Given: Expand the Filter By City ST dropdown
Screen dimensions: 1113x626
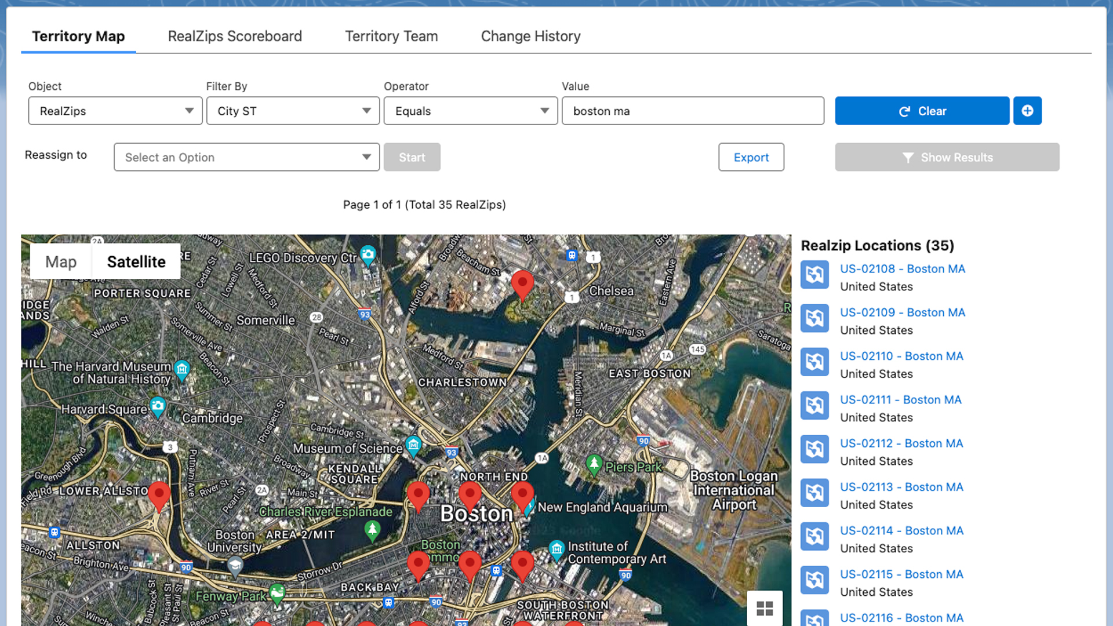Looking at the screenshot, I should pos(293,111).
